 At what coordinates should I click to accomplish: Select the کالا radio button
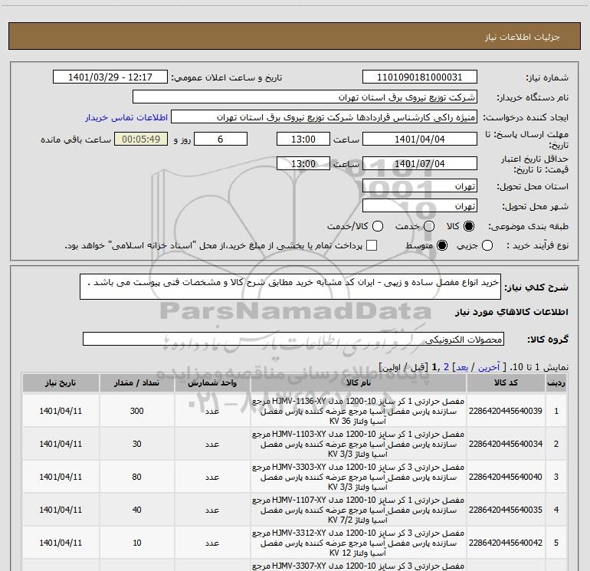469,226
